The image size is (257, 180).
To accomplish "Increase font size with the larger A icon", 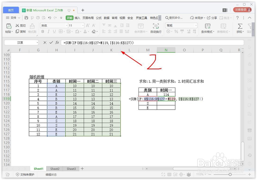I will click(88, 25).
